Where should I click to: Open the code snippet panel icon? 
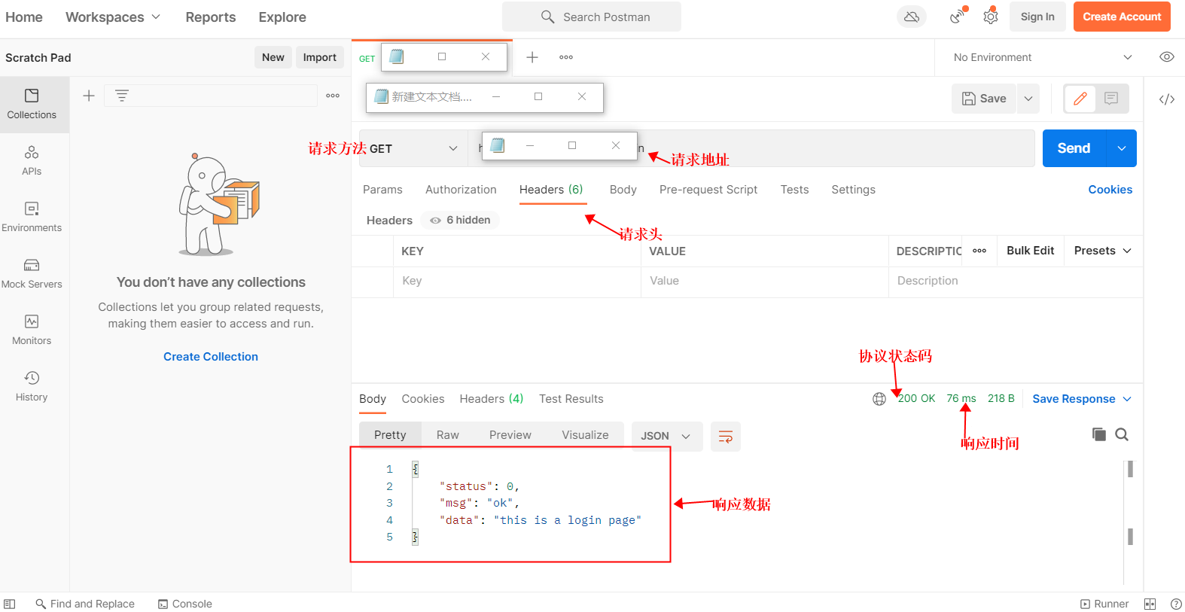1167,99
